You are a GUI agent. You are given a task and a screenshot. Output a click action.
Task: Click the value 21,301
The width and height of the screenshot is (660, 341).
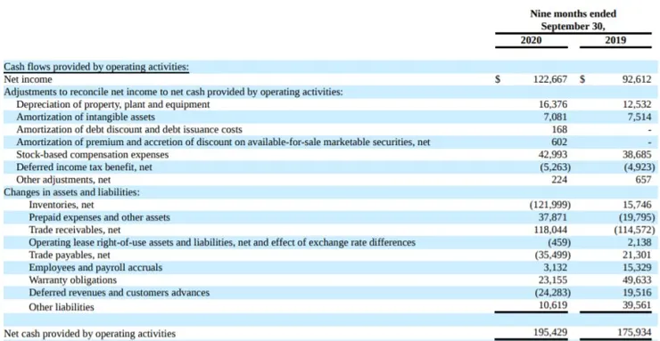638,255
